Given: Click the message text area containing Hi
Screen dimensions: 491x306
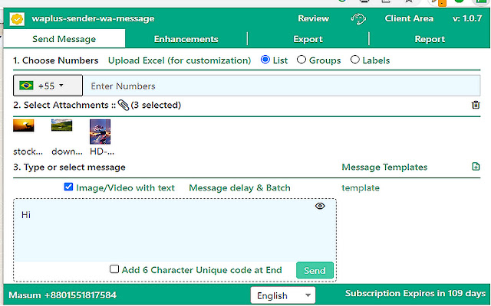Looking at the screenshot, I should point(175,230).
